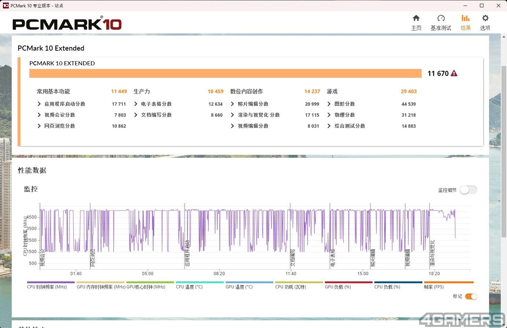Viewport: 507px width, 328px height.
Task: Click the CPU 时钟频率 legend swatch
Action: point(51,283)
